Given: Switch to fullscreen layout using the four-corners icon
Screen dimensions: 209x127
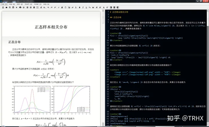Looking at the screenshot, I should click(37, 8).
